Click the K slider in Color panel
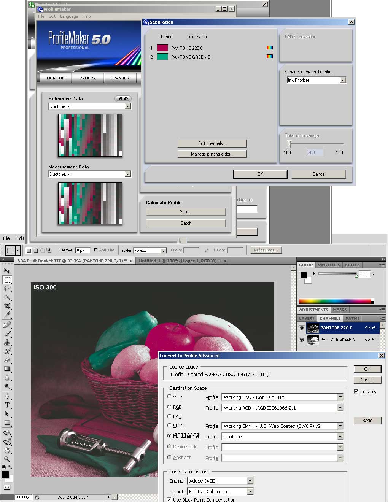388x502 pixels. tap(338, 274)
